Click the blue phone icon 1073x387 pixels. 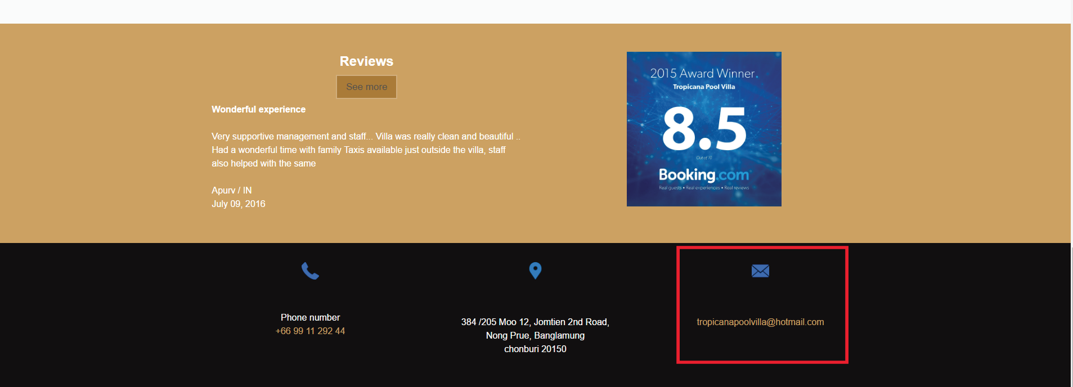(x=310, y=271)
